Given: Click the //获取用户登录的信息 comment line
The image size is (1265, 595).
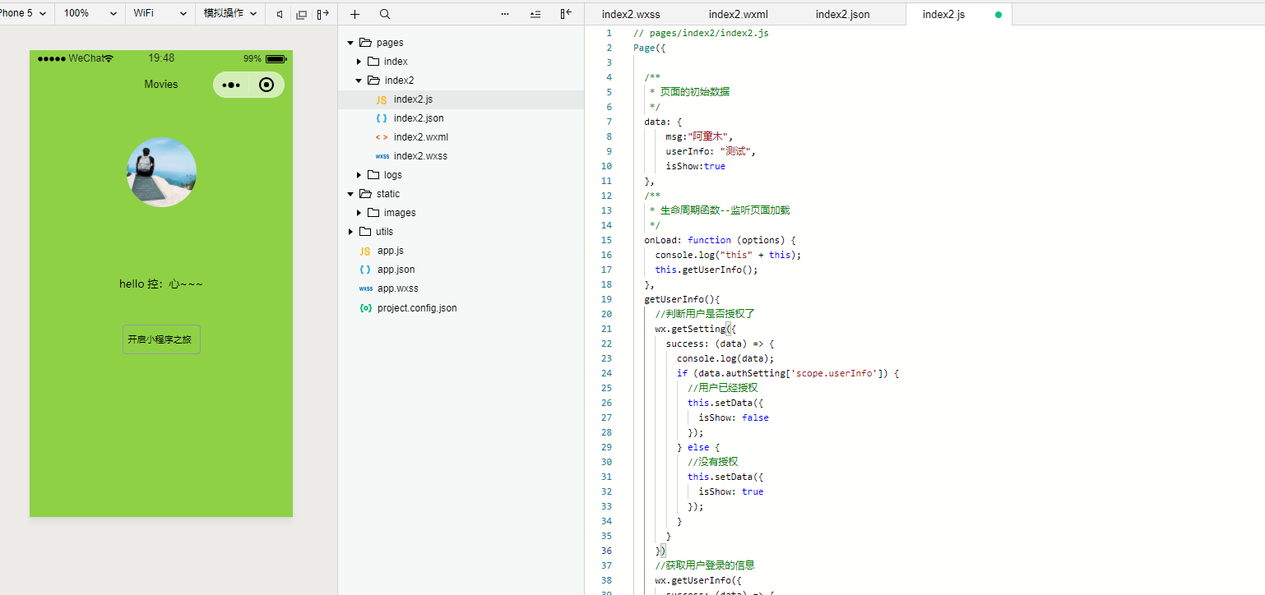Looking at the screenshot, I should tap(705, 565).
